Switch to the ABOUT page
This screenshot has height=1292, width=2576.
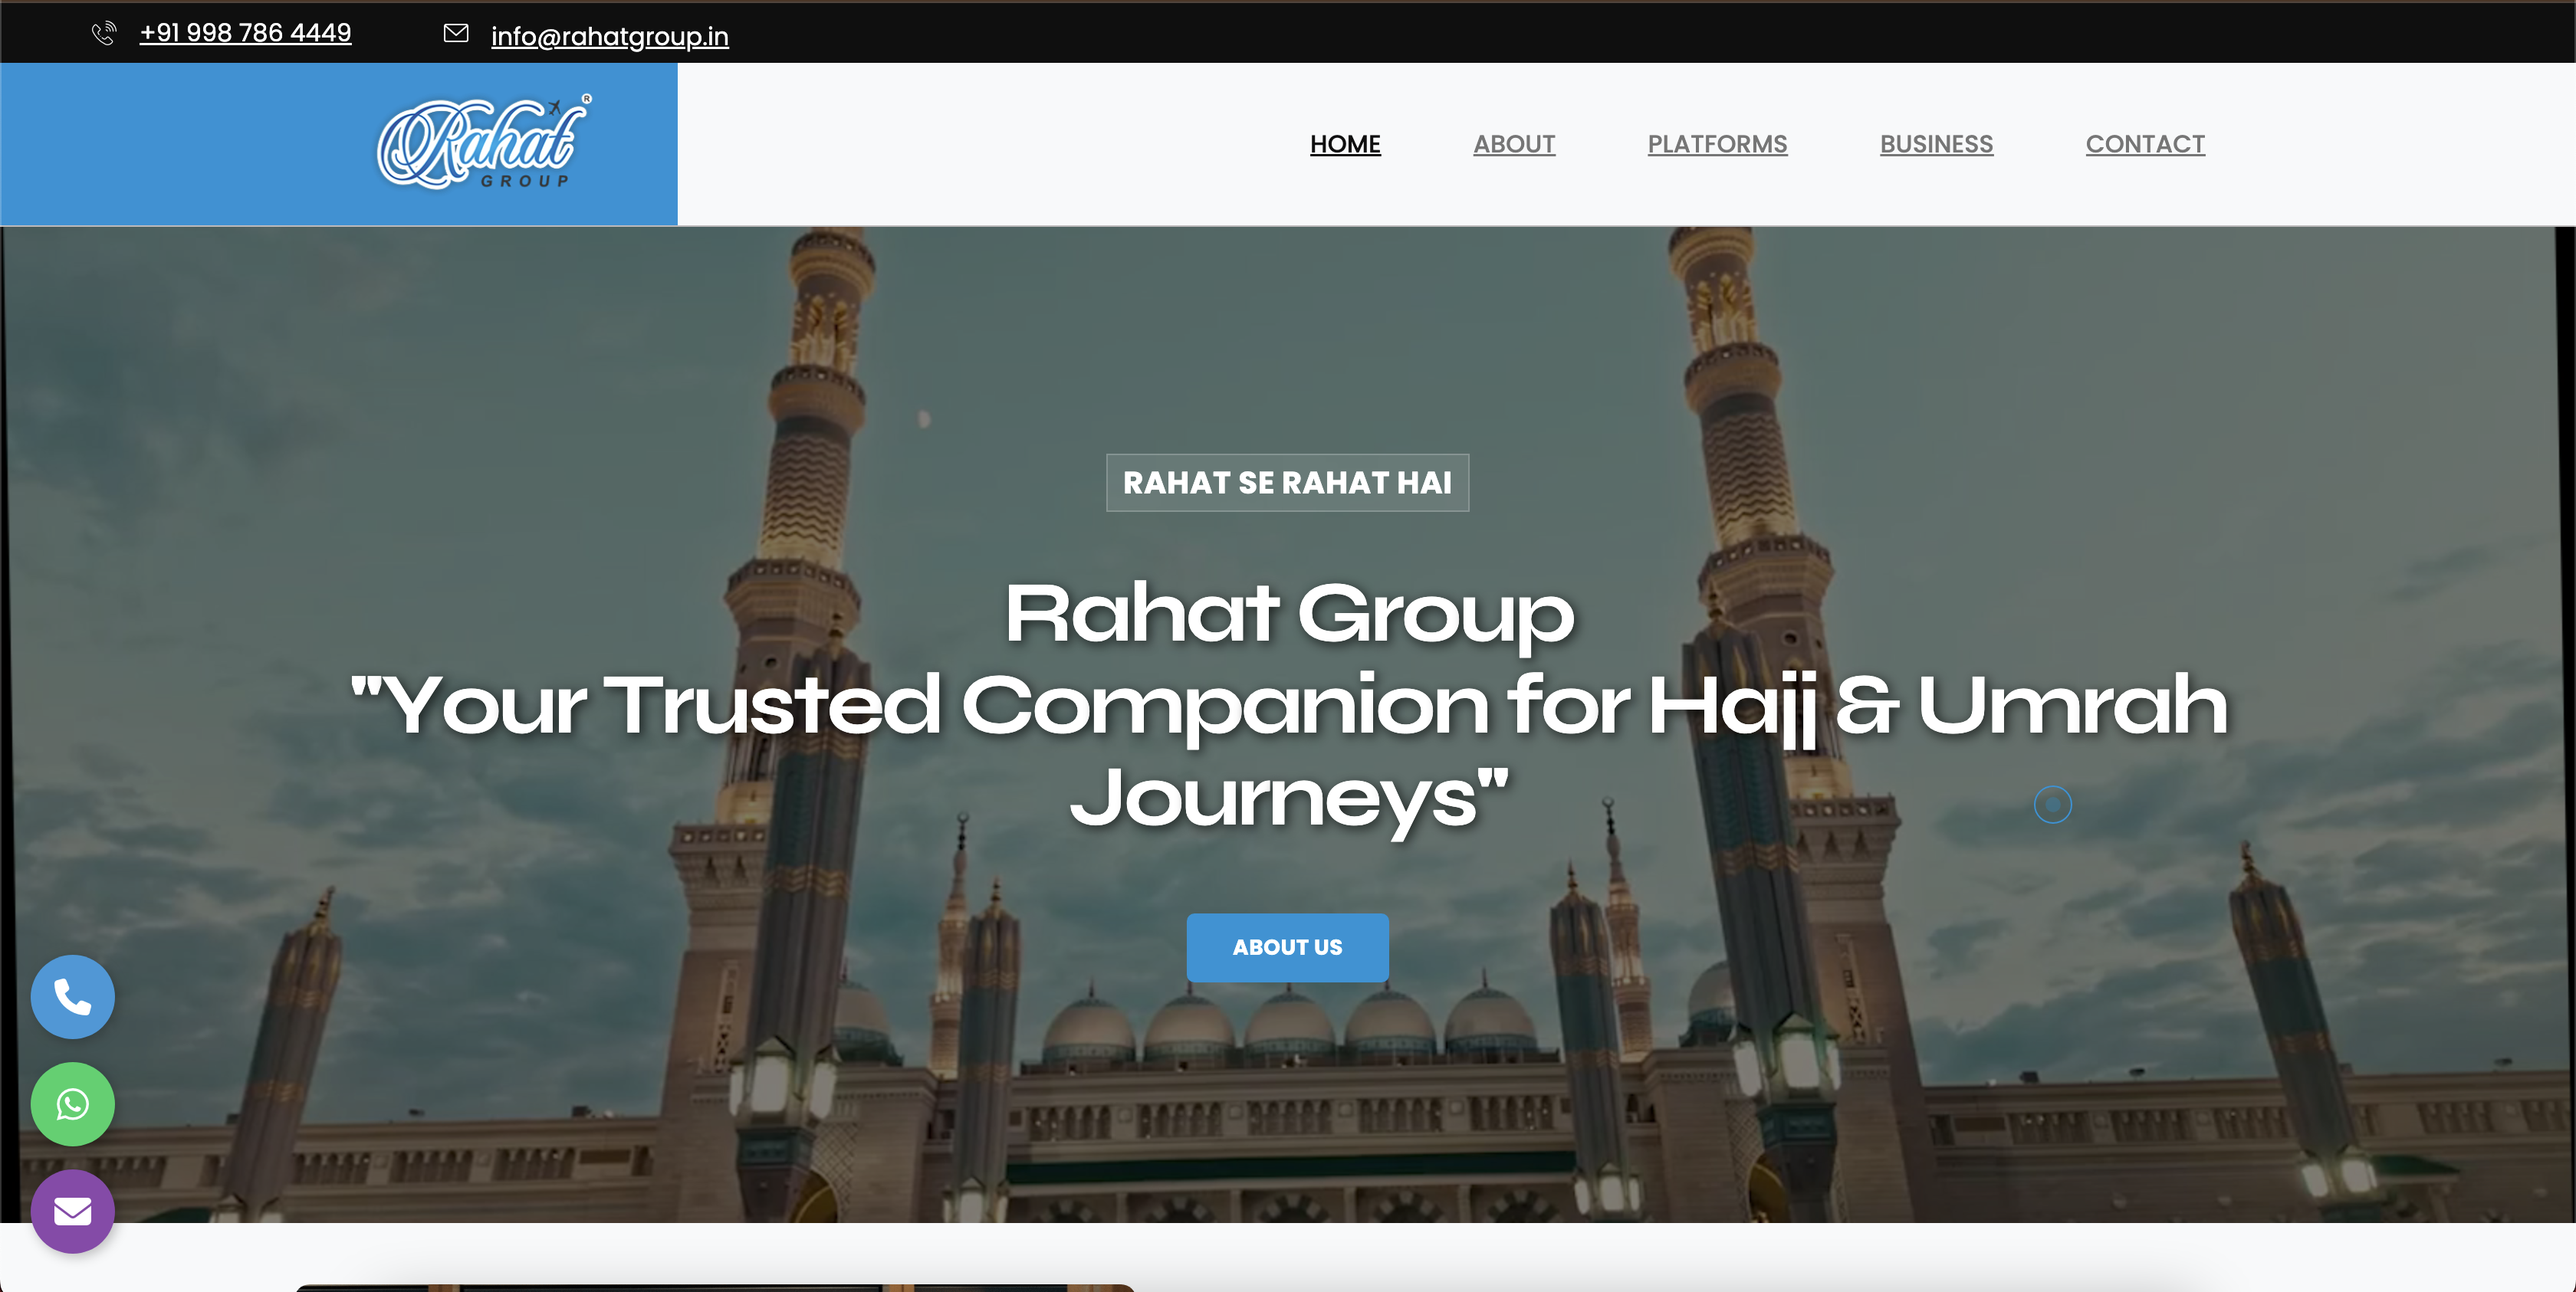tap(1513, 144)
